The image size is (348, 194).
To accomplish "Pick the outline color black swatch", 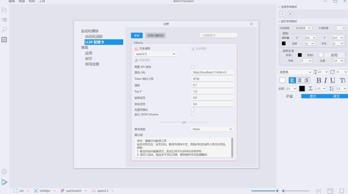I will [302, 89].
